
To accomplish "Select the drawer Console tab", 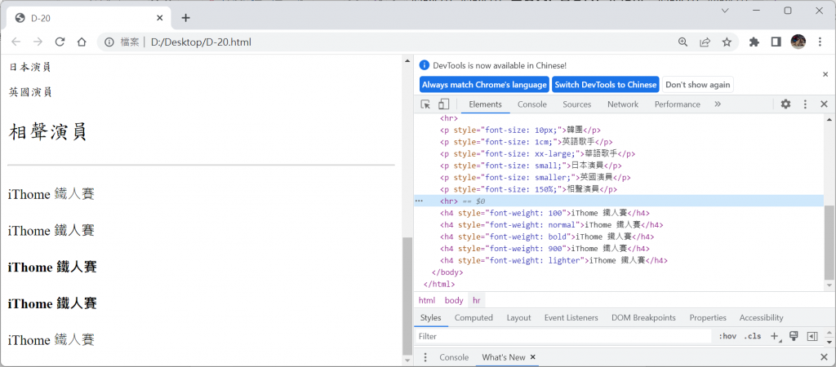I will coord(454,357).
